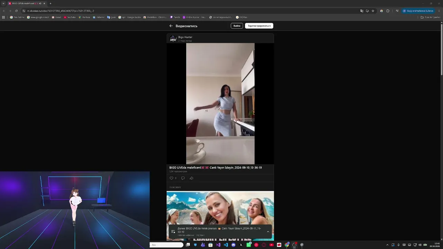Open the Twitch bookmark
Image resolution: width=443 pixels, height=249 pixels.
pyautogui.click(x=175, y=17)
